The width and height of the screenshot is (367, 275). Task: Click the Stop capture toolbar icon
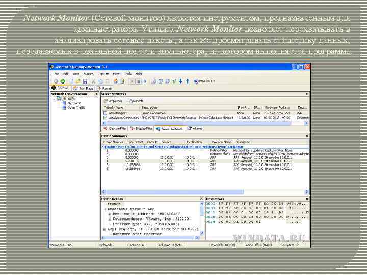point(145,81)
